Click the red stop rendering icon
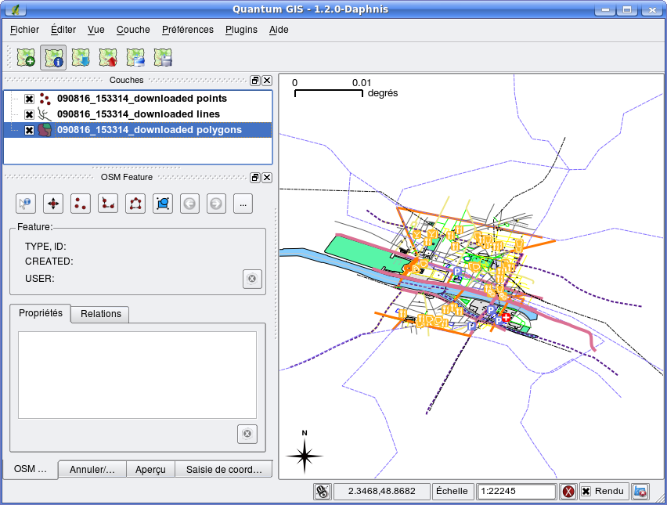The width and height of the screenshot is (667, 505). click(x=568, y=492)
